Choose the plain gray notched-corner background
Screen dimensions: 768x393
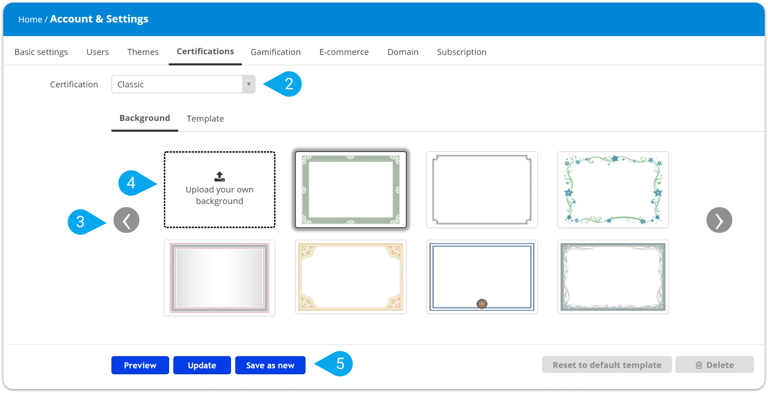482,190
